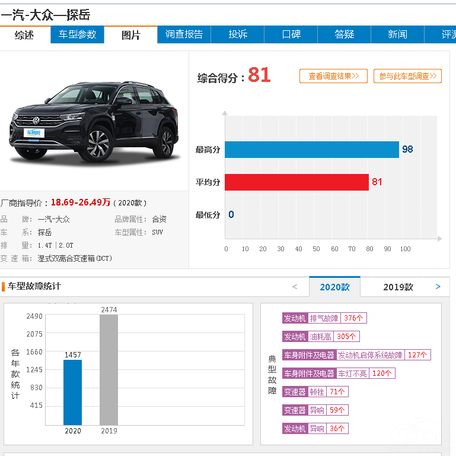Click the 品牌属性 value 合资

pyautogui.click(x=159, y=219)
